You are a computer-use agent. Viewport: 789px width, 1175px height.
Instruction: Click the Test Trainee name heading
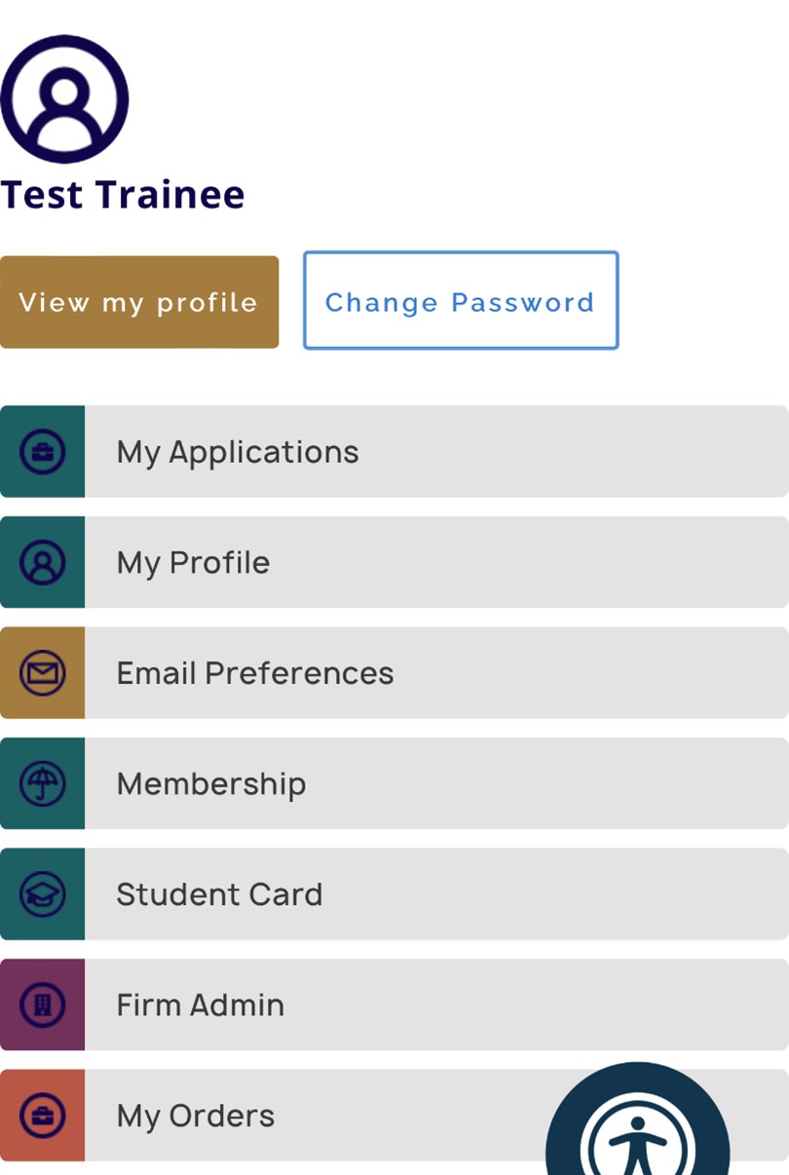pos(123,194)
